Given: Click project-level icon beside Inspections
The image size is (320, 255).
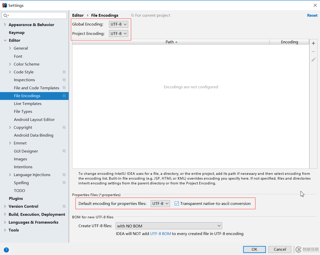Looking at the screenshot, I should [x=64, y=80].
